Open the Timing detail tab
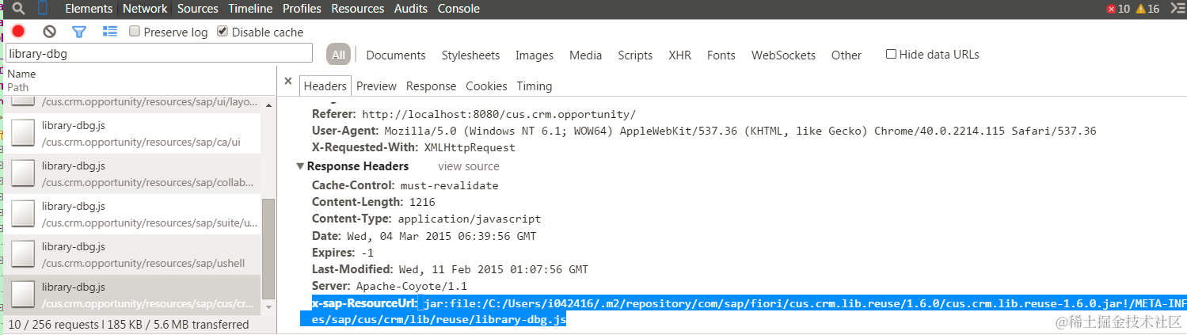Screen dimensions: 1187x335 click(535, 86)
